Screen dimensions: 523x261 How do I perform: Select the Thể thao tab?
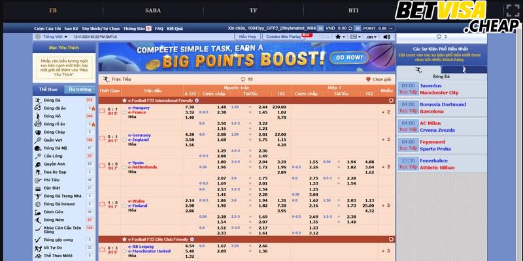pos(48,89)
